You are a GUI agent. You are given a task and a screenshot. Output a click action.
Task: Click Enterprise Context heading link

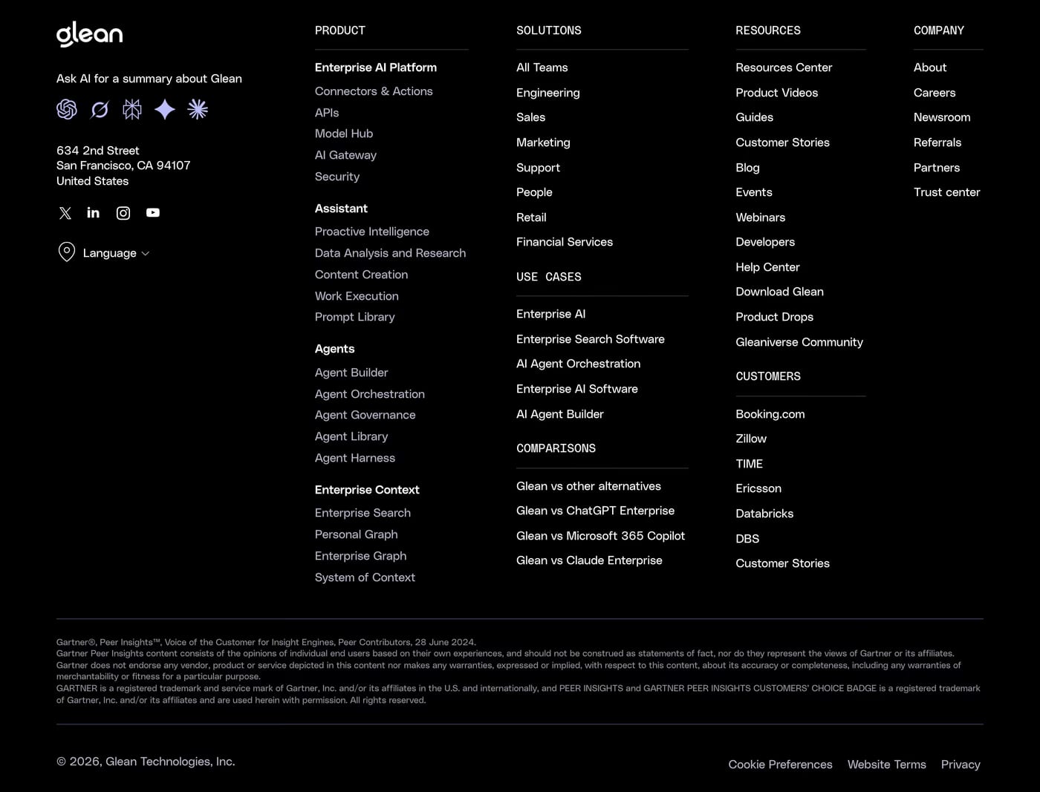tap(367, 490)
